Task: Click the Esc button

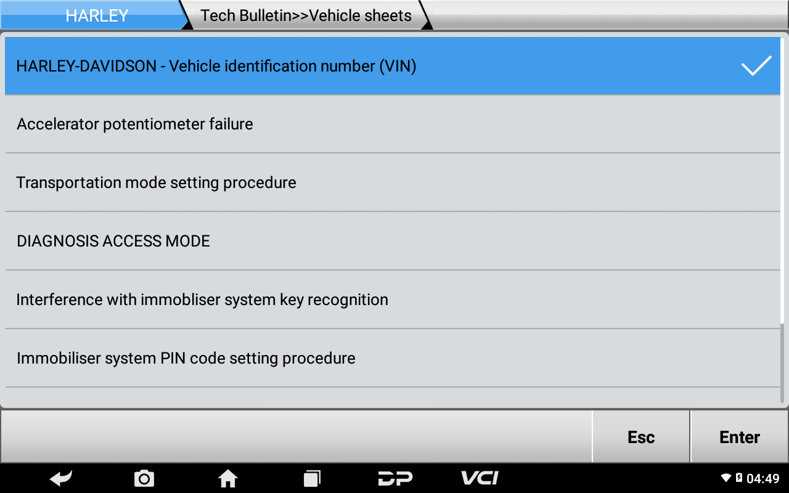Action: [x=641, y=437]
